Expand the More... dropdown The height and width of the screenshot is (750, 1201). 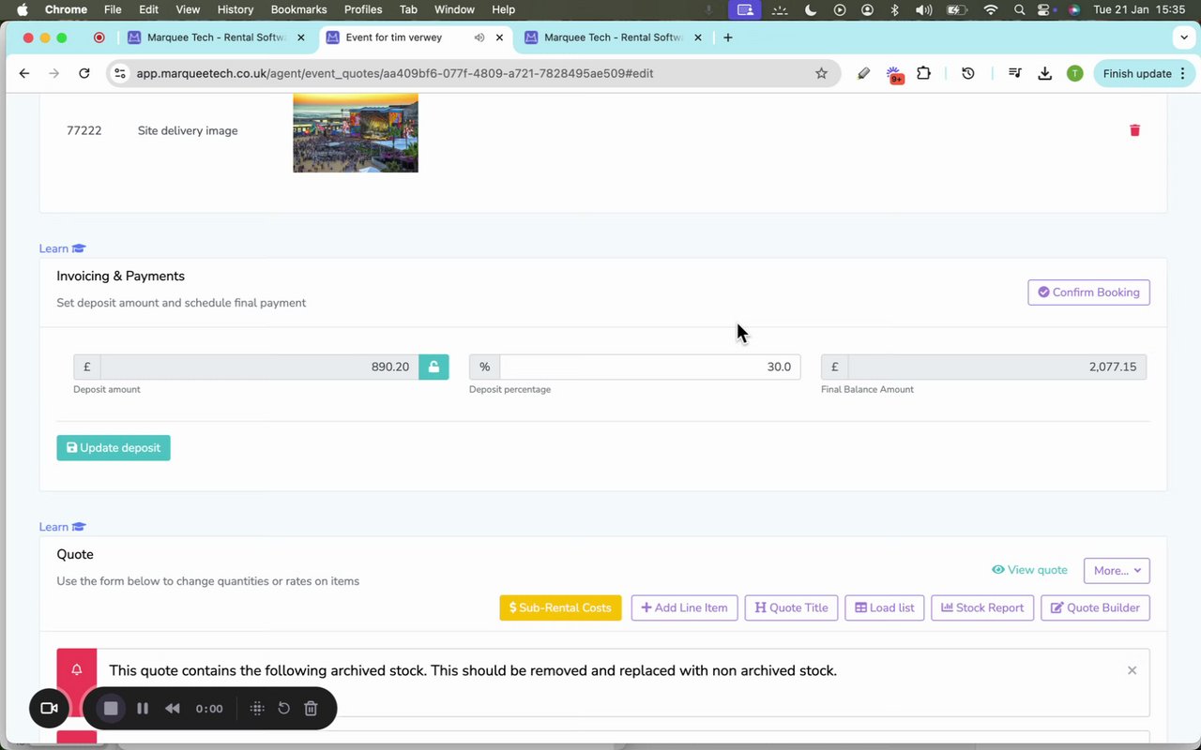(1117, 570)
